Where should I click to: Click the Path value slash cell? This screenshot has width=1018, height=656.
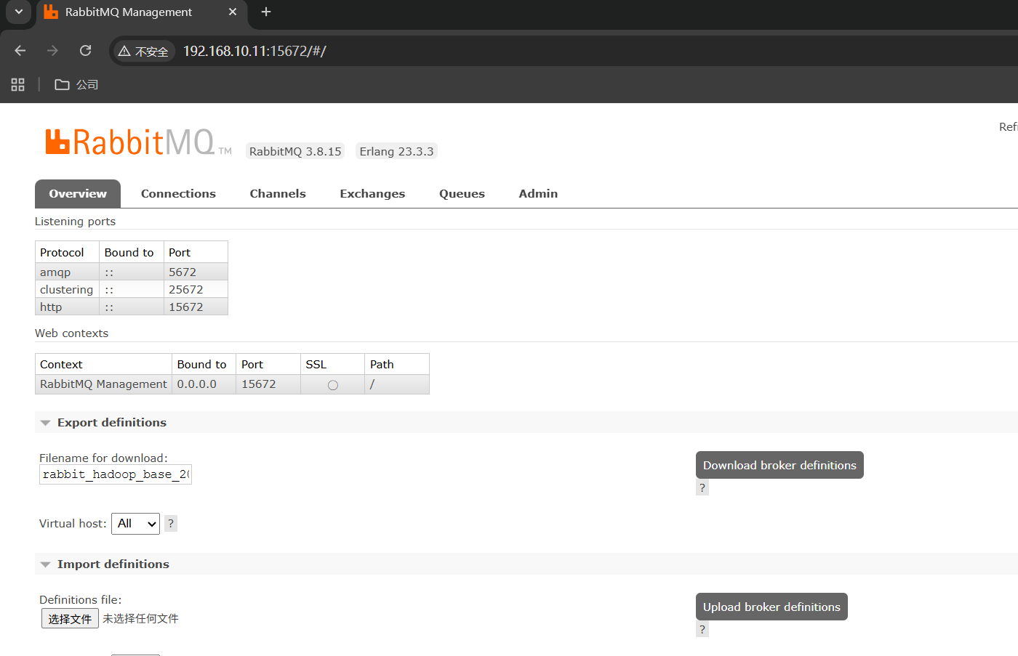(397, 384)
